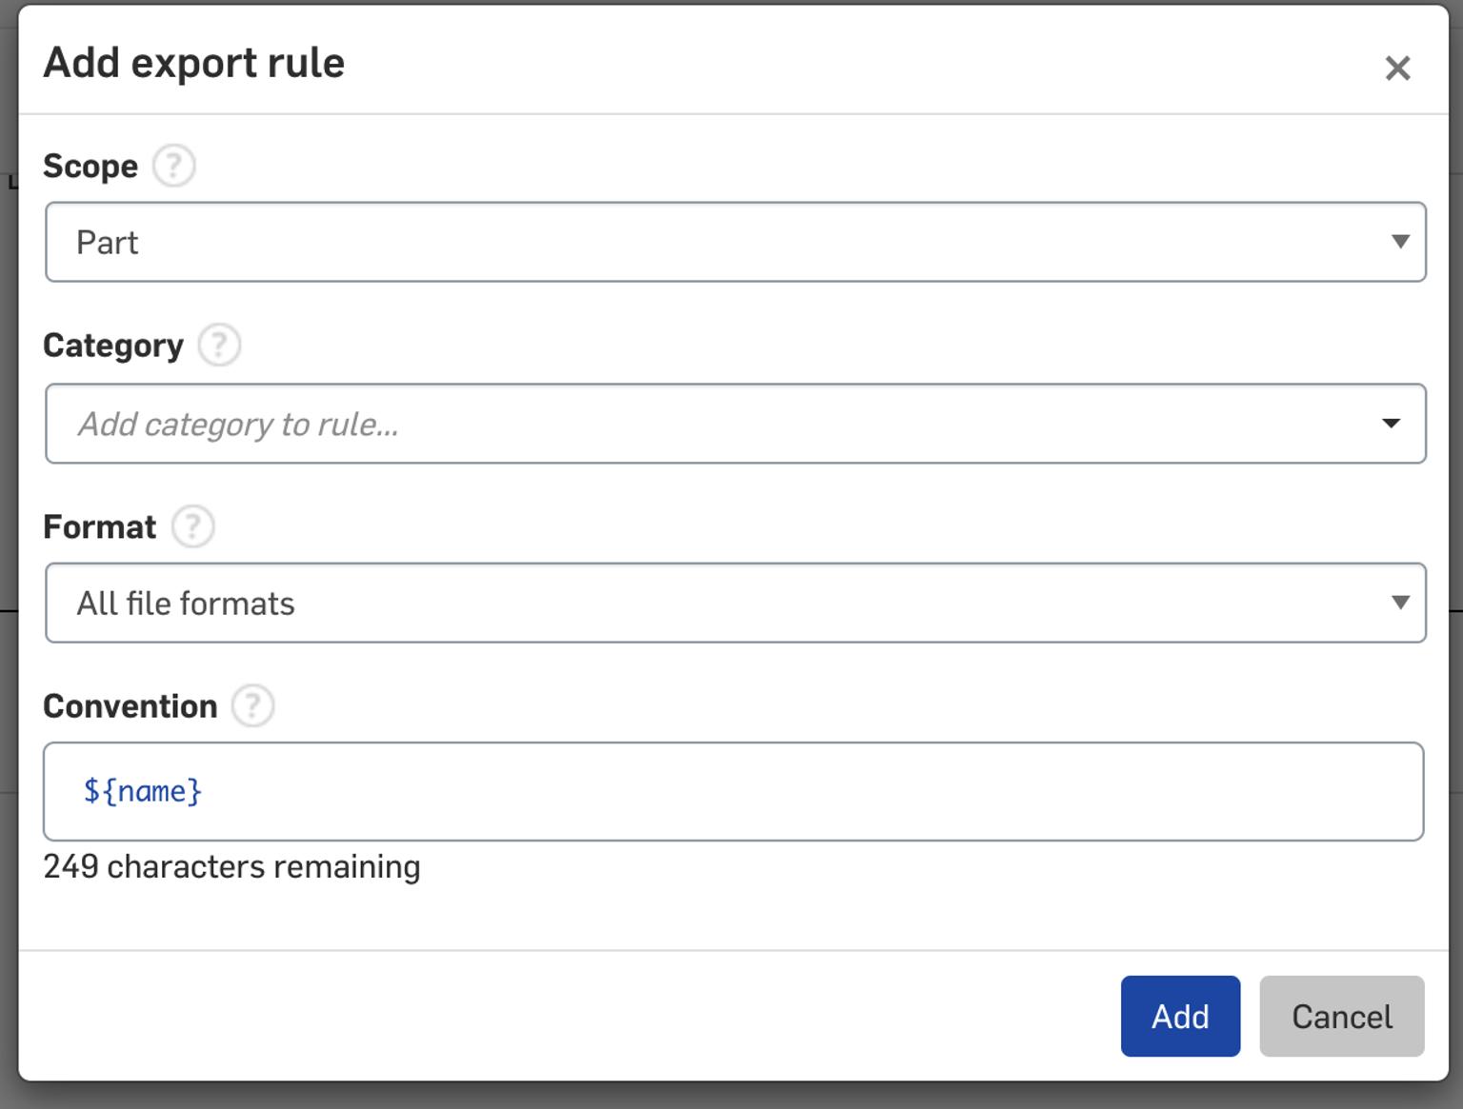Viewport: 1463px width, 1109px height.
Task: Click the Category help question mark icon
Action: [219, 345]
